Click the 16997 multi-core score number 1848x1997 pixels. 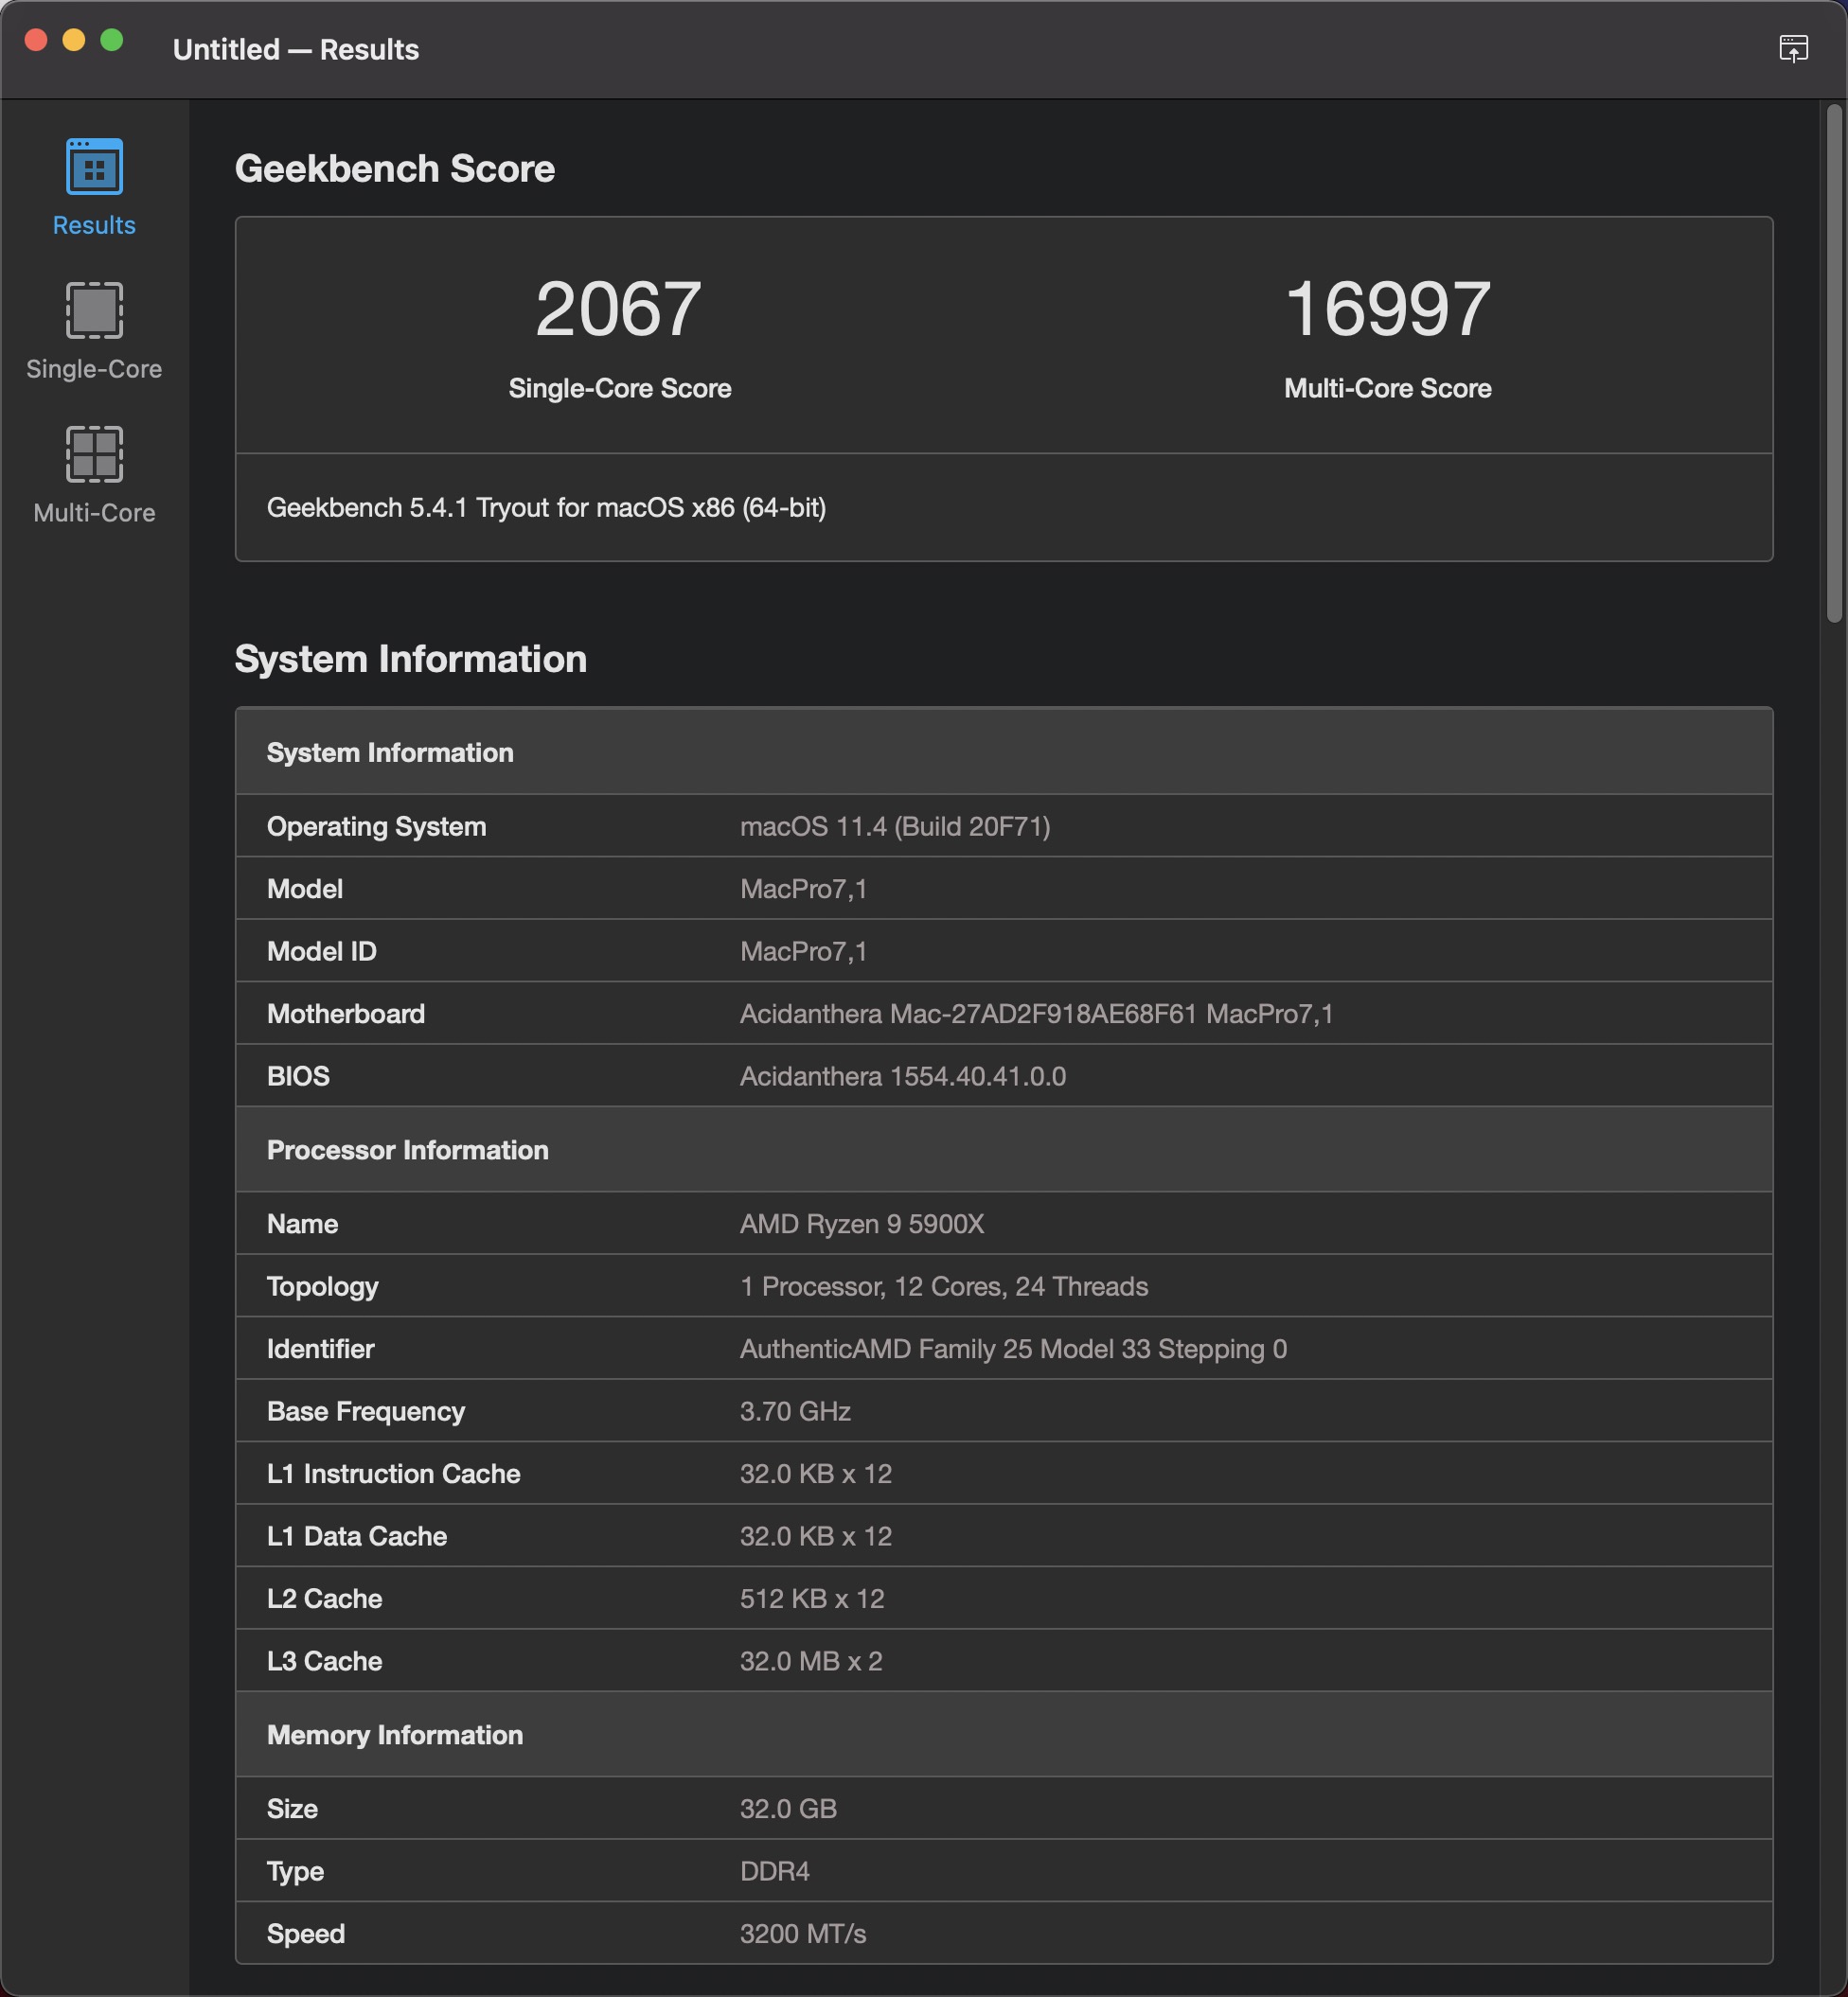pos(1387,308)
